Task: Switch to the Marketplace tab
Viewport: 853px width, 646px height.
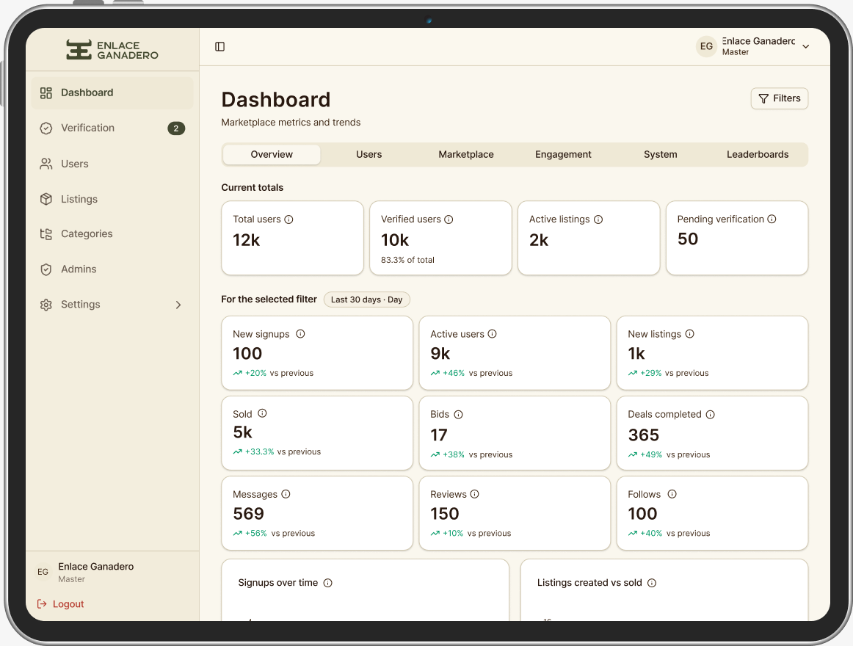Action: 466,155
